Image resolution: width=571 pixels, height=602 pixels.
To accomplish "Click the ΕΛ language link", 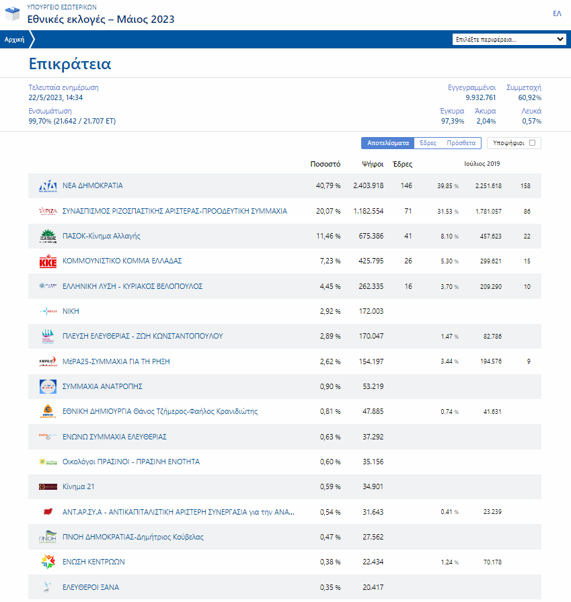I will click(557, 13).
